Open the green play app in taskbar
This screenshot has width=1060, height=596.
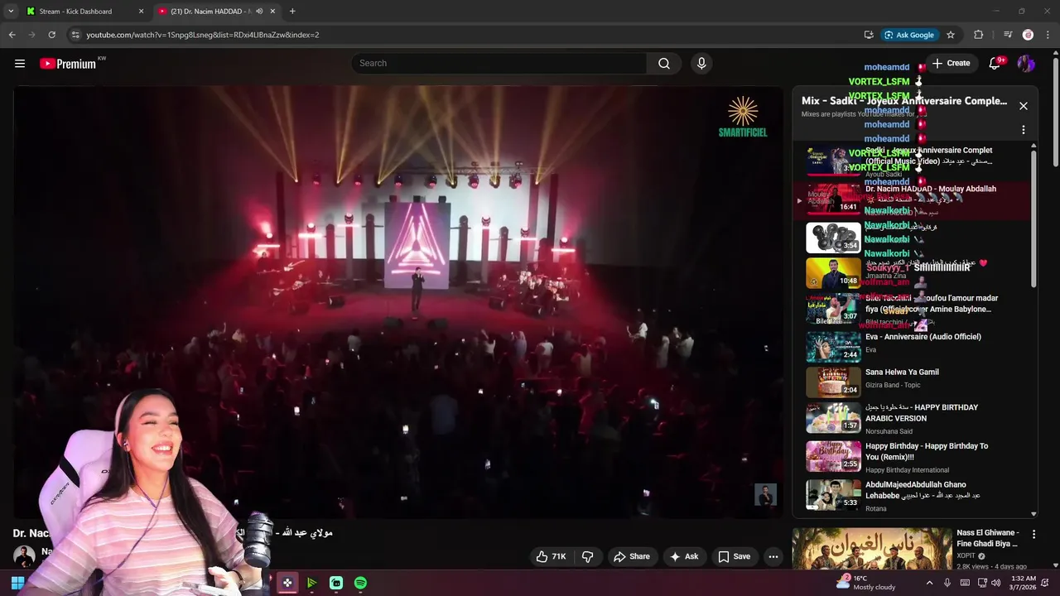coord(311,583)
